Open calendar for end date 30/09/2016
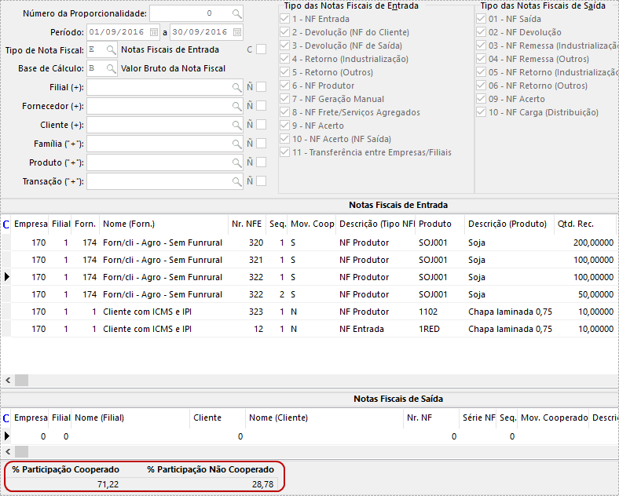This screenshot has width=619, height=496. coord(237,32)
